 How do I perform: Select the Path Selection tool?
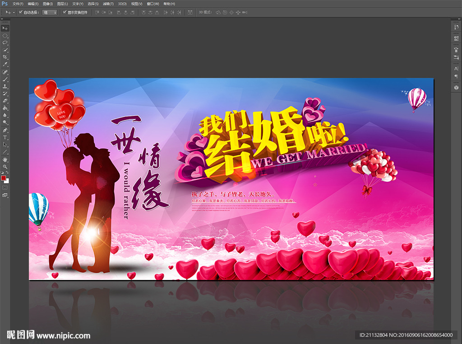point(5,145)
